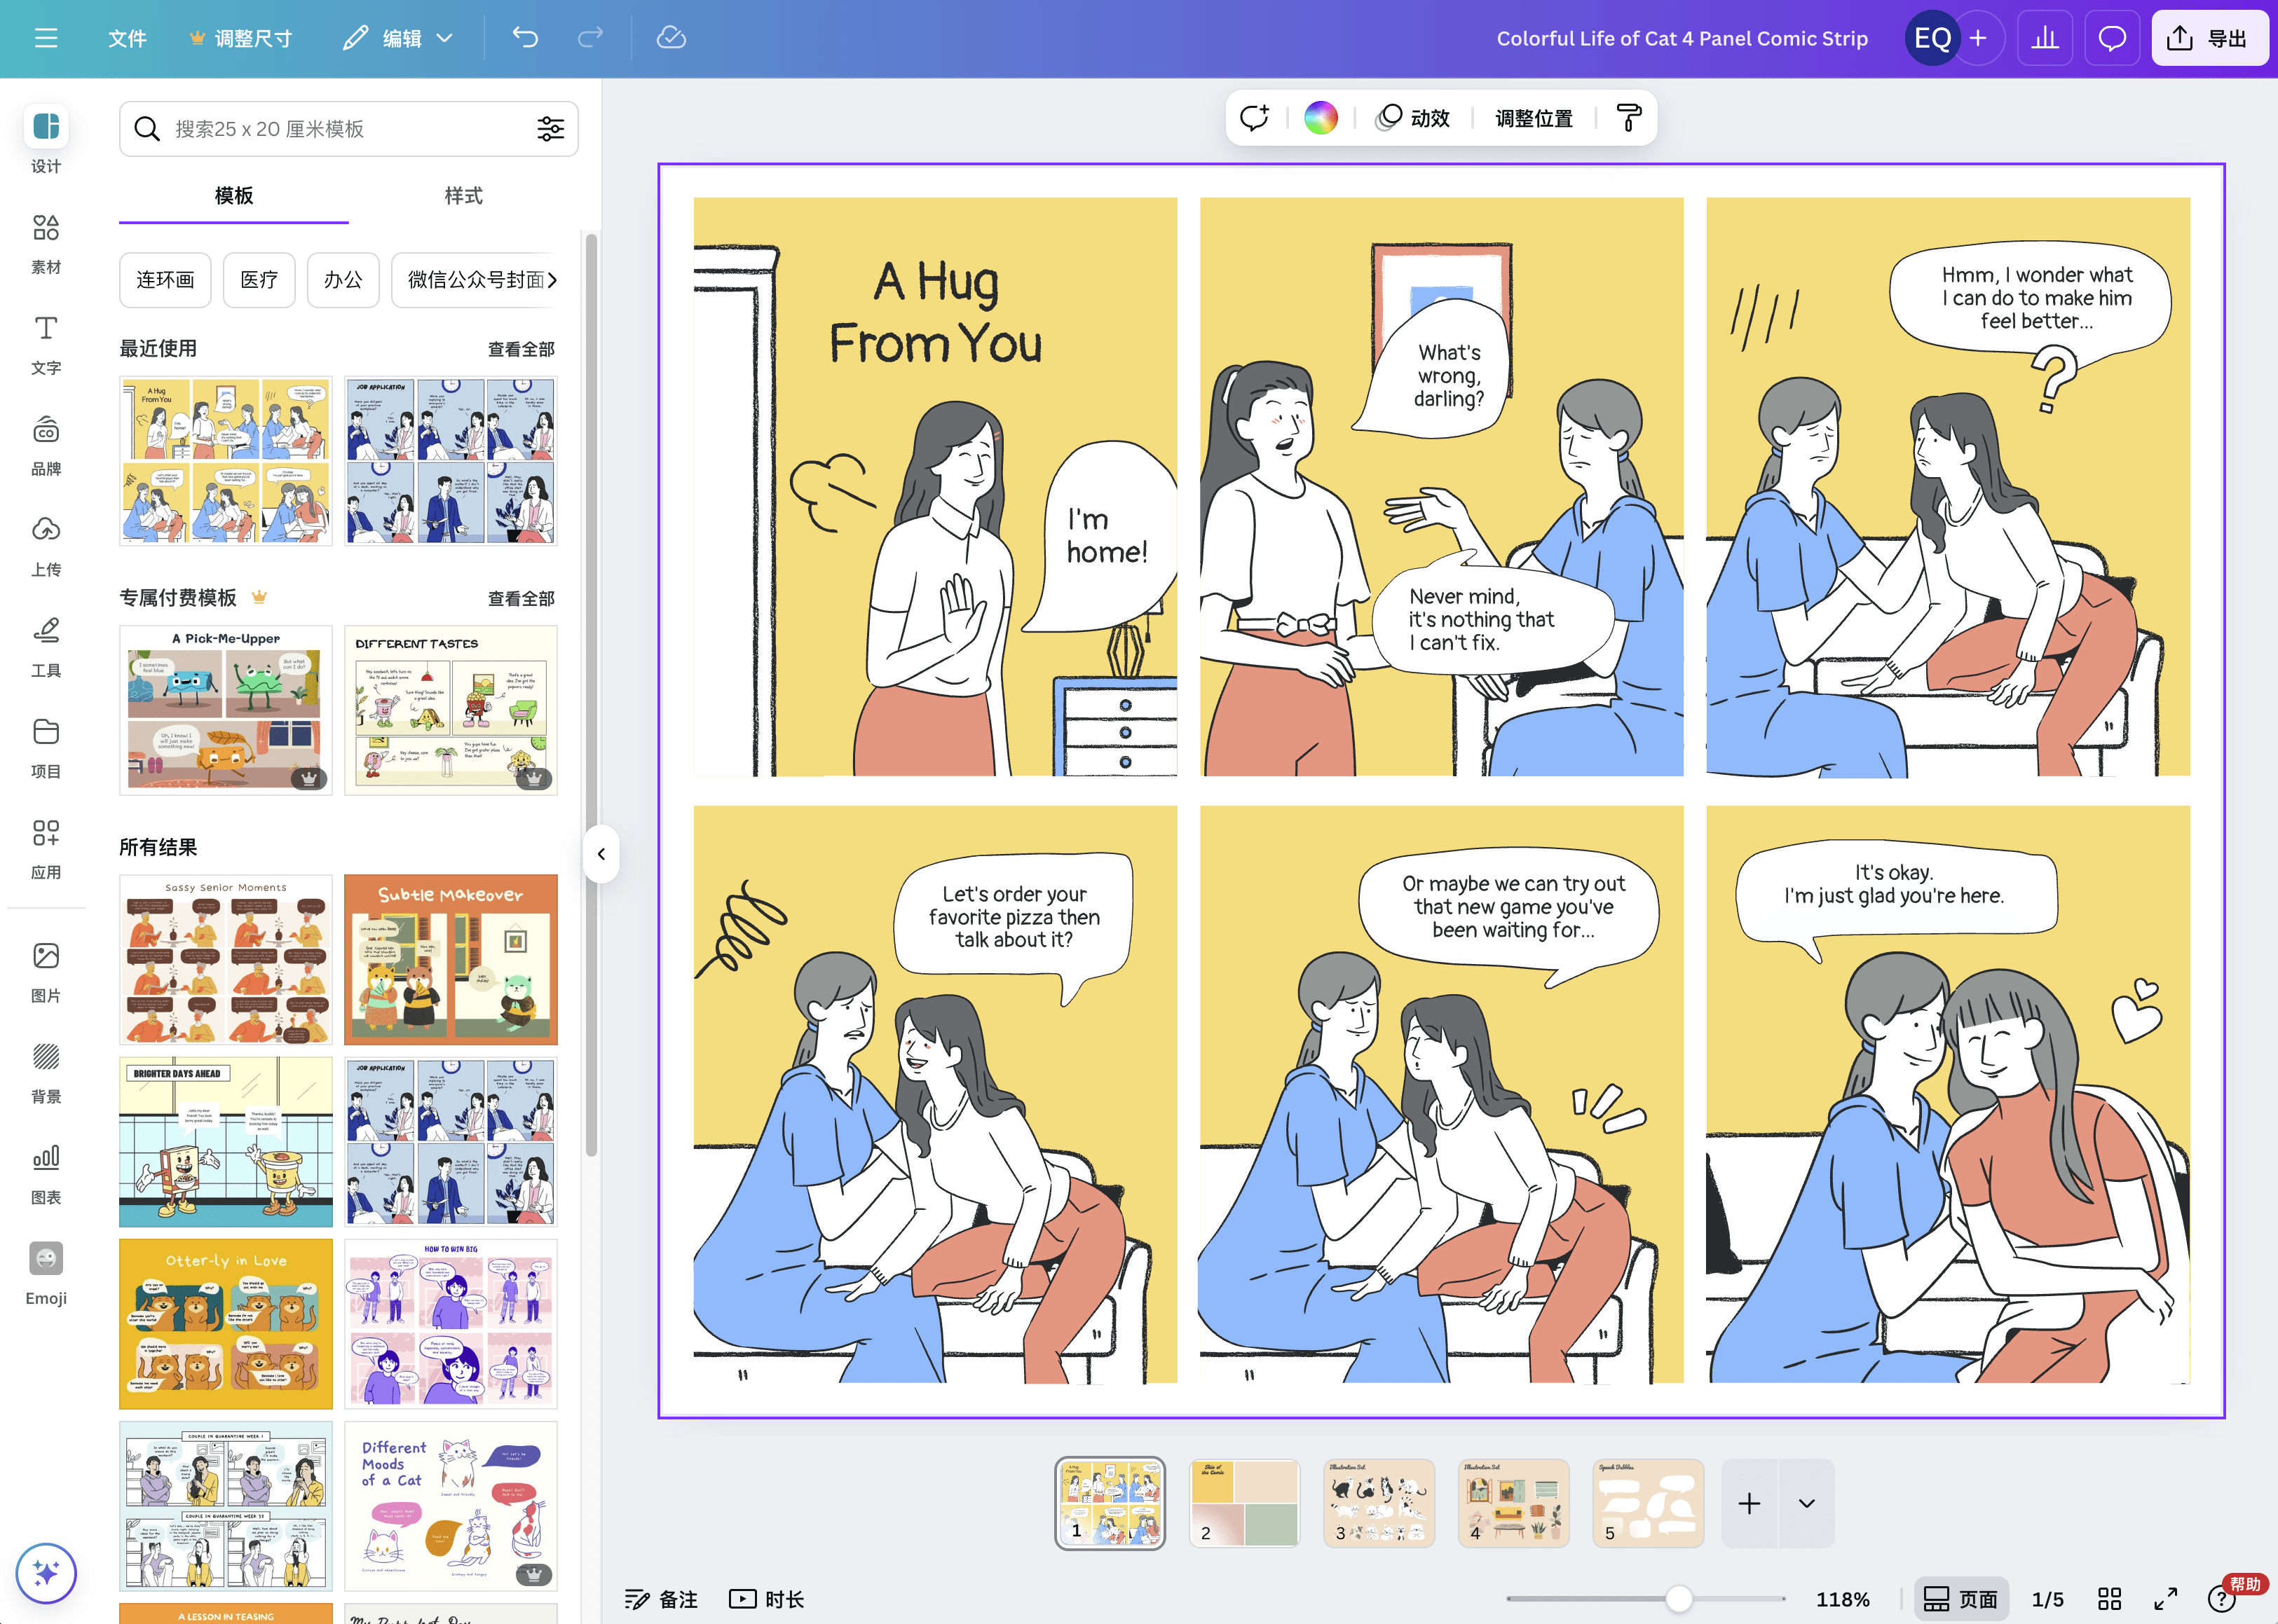Open the 素材 elements panel
This screenshot has height=1624, width=2278.
tap(46, 243)
